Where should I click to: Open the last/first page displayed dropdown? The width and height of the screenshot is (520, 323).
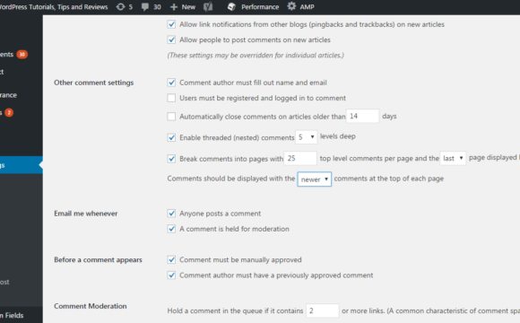[x=453, y=158]
